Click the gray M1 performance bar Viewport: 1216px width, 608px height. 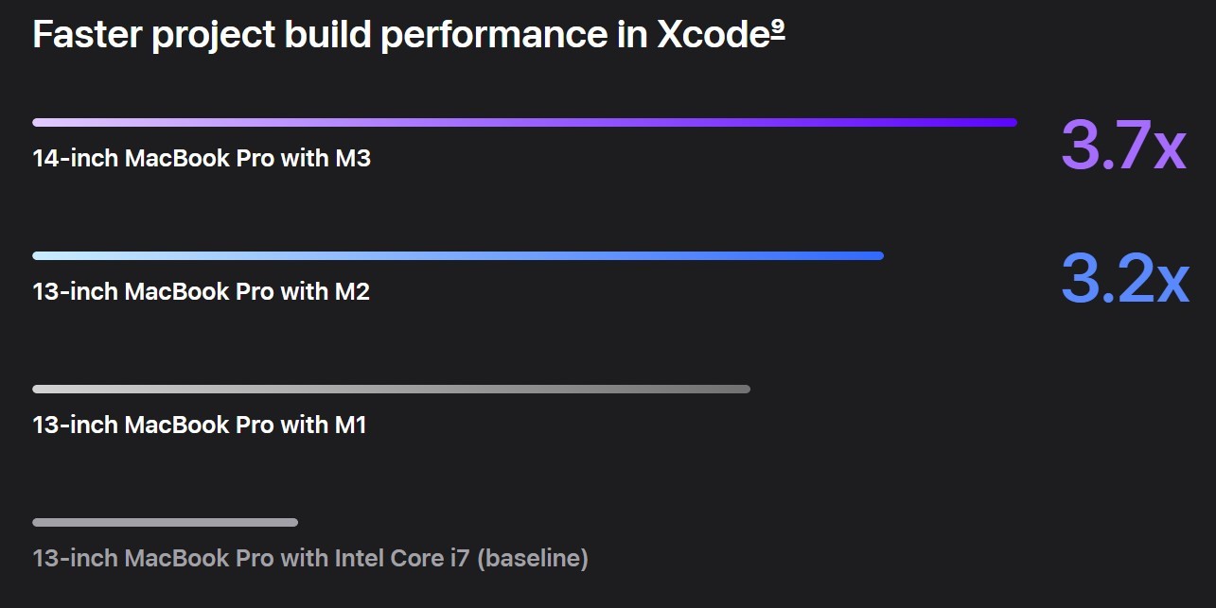tap(391, 389)
